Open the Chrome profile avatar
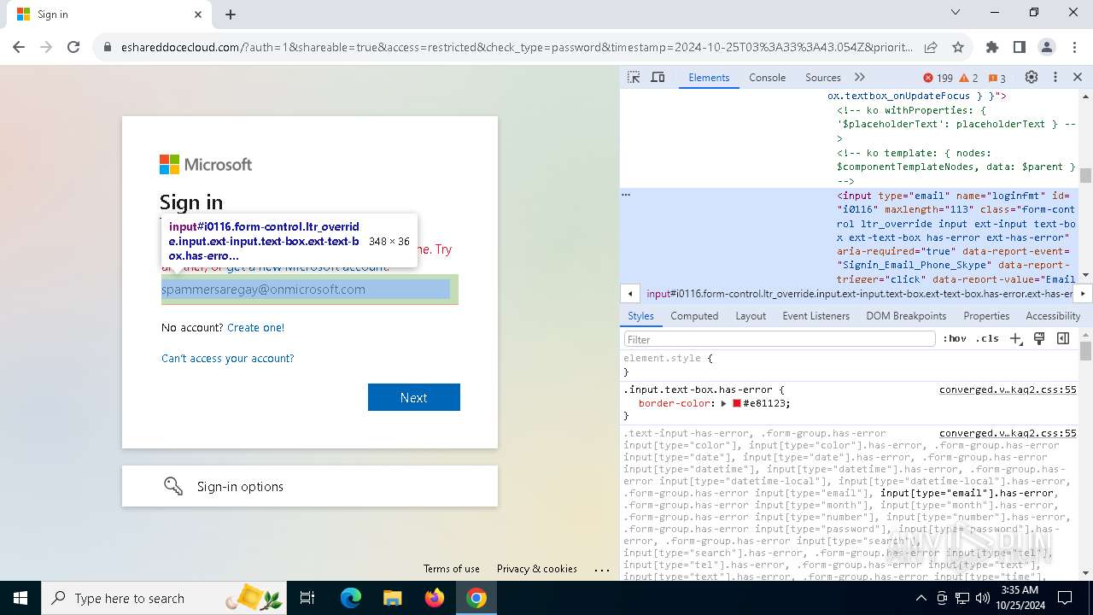Image resolution: width=1093 pixels, height=615 pixels. 1047,47
